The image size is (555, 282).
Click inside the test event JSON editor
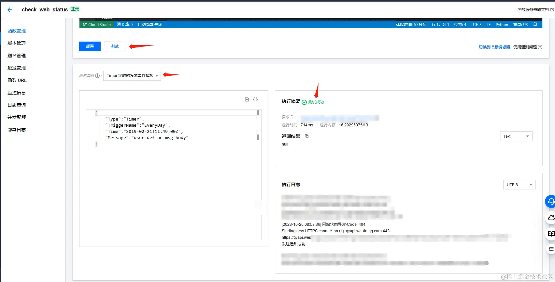173,175
